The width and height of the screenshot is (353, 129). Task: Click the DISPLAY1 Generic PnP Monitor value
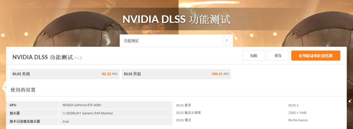coord(88,113)
